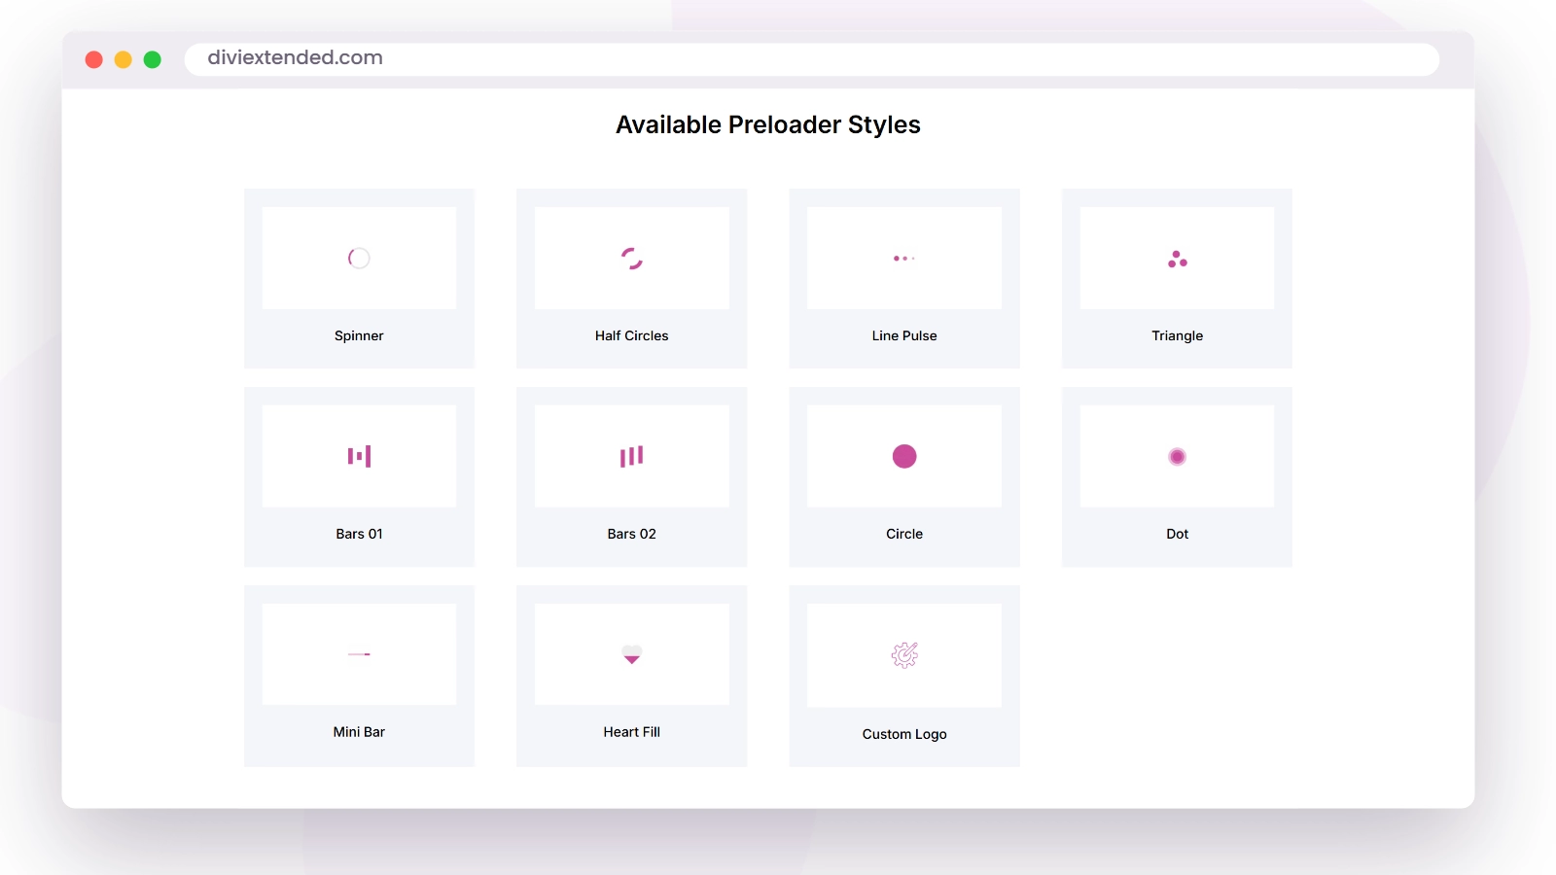
Task: Click the 'Line Pulse' label
Action: coord(904,335)
